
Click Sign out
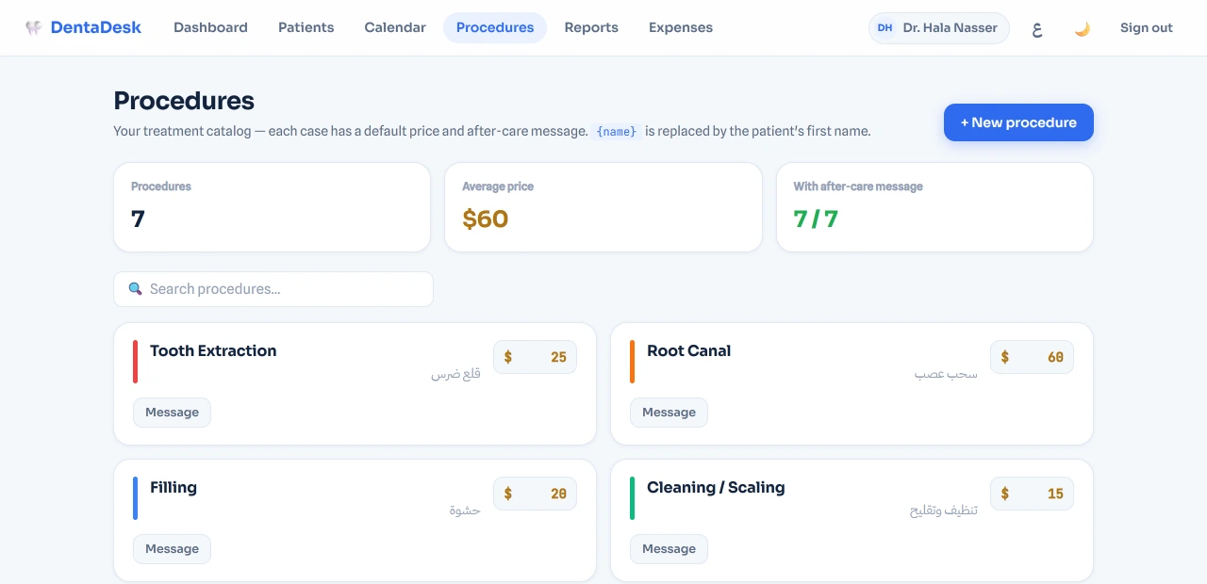pos(1147,27)
